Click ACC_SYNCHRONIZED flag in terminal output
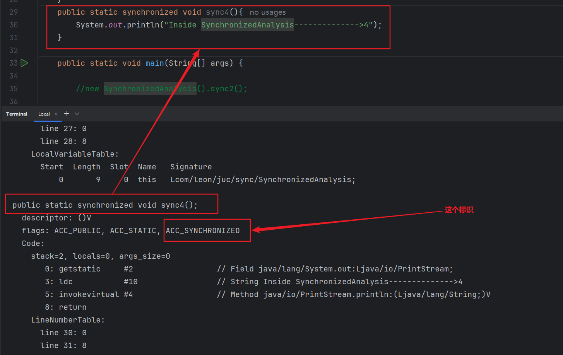This screenshot has width=563, height=355. click(x=203, y=230)
